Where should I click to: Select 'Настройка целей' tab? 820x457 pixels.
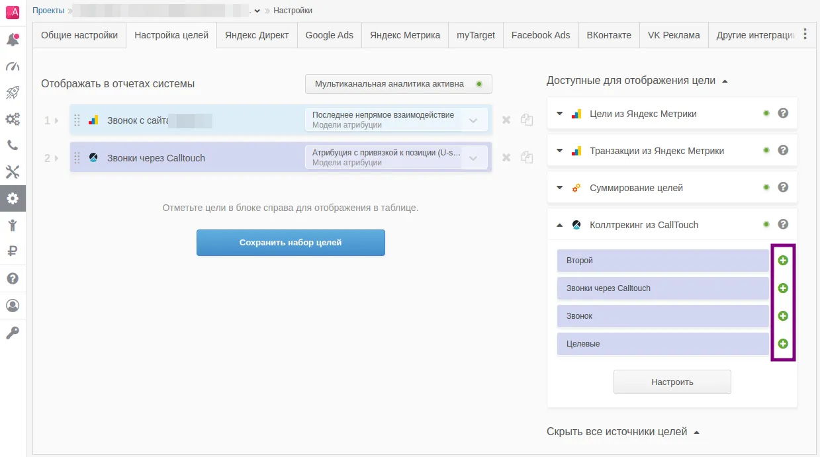coord(171,35)
